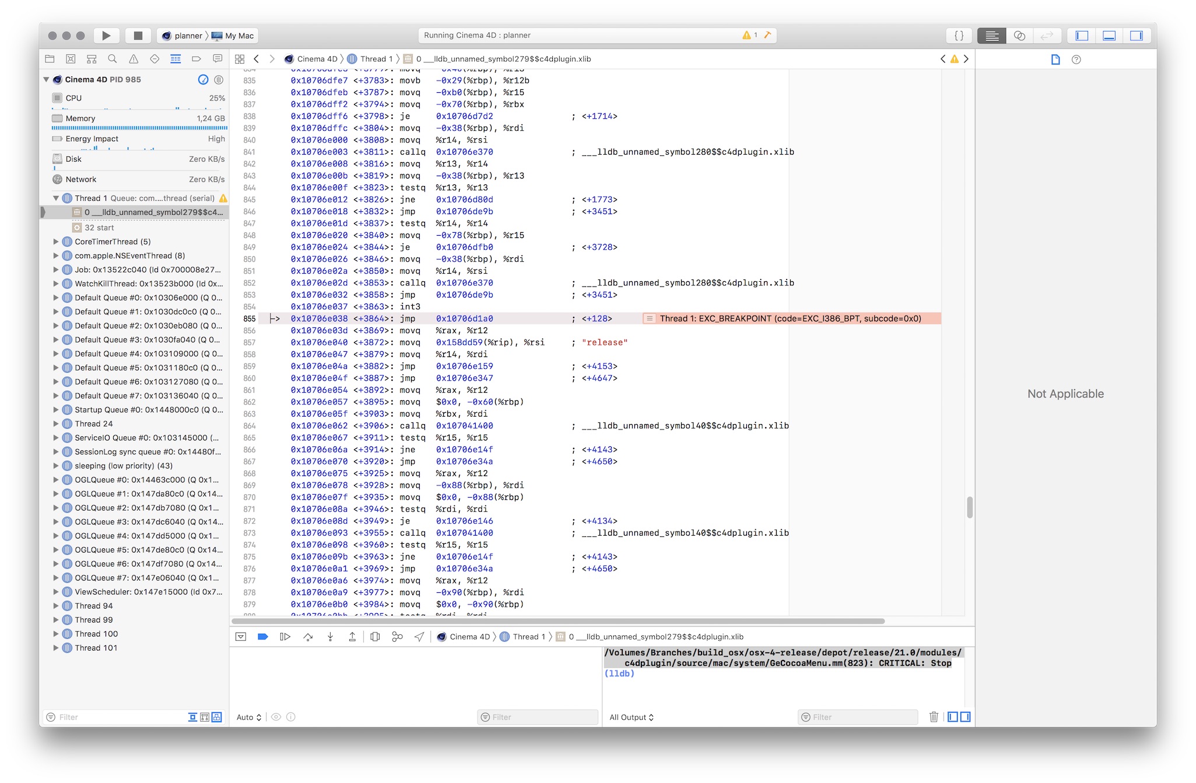Open the Auto variables scope dropdown

click(x=249, y=718)
